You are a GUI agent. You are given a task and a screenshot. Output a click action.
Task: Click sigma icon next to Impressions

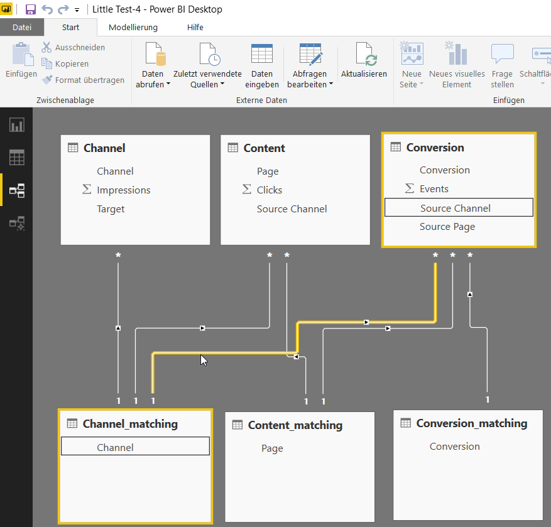tap(87, 189)
